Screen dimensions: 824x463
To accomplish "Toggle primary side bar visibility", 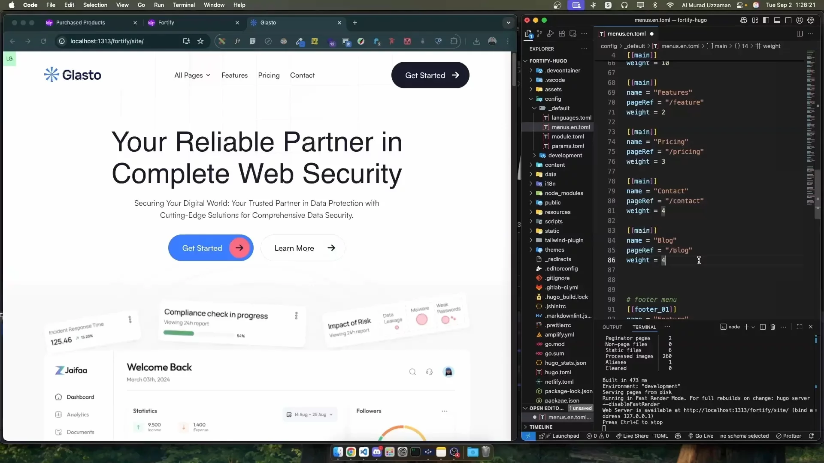I will (766, 20).
